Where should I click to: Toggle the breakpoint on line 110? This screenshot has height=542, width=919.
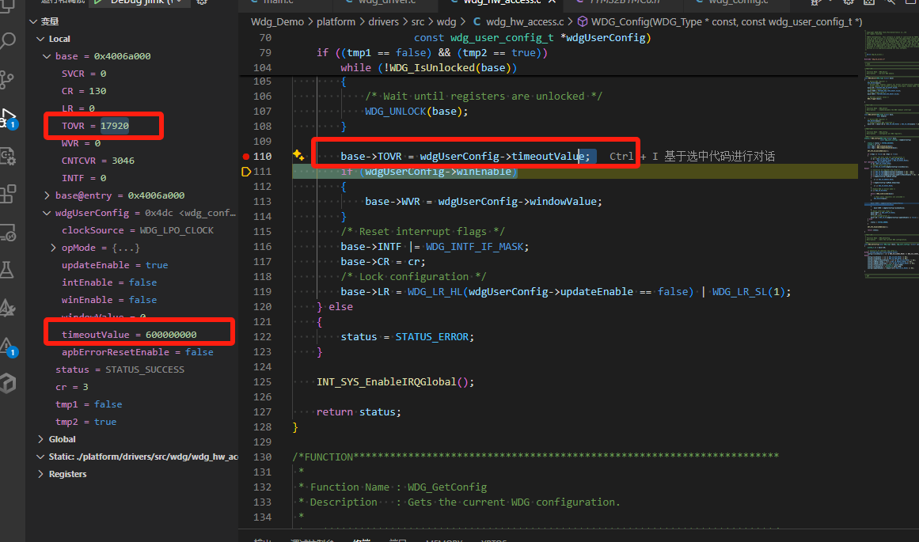click(x=246, y=157)
